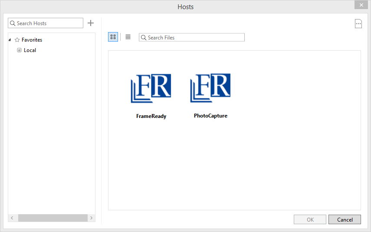The width and height of the screenshot is (371, 232).
Task: Click the FrameReady label text
Action: click(151, 116)
